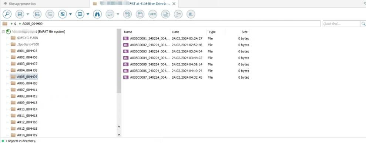
Task: Click the printer toolbar icon
Action: point(165,14)
